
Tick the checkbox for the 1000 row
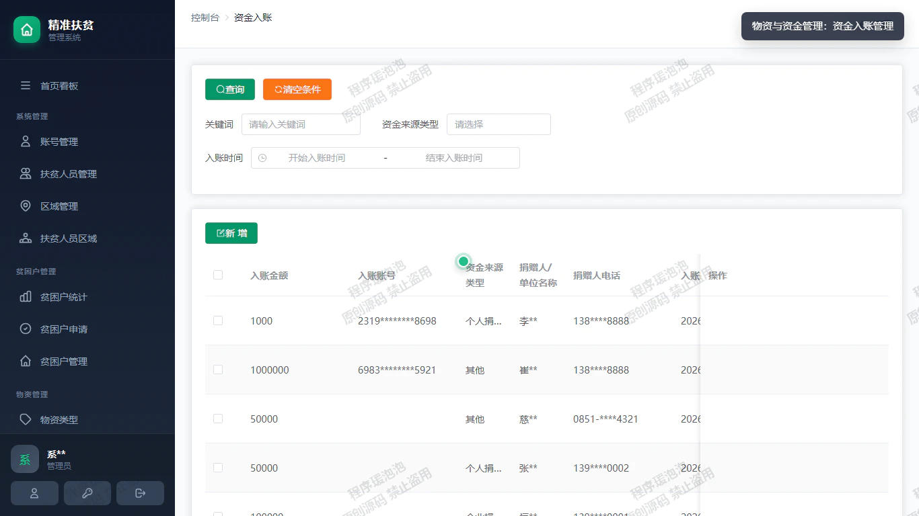218,320
